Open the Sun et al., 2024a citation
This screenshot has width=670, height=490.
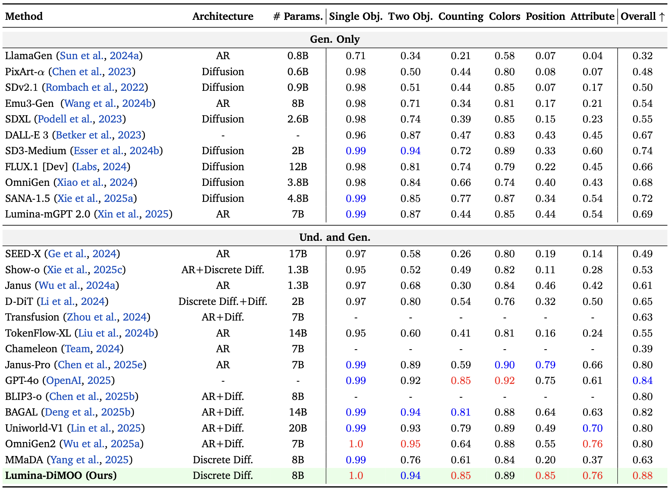pyautogui.click(x=99, y=56)
